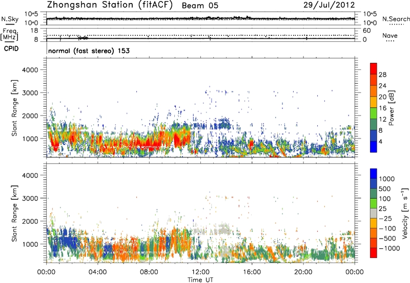The image size is (410, 283).
Task: Click the 'Time UT' axis title
Action: 200,279
